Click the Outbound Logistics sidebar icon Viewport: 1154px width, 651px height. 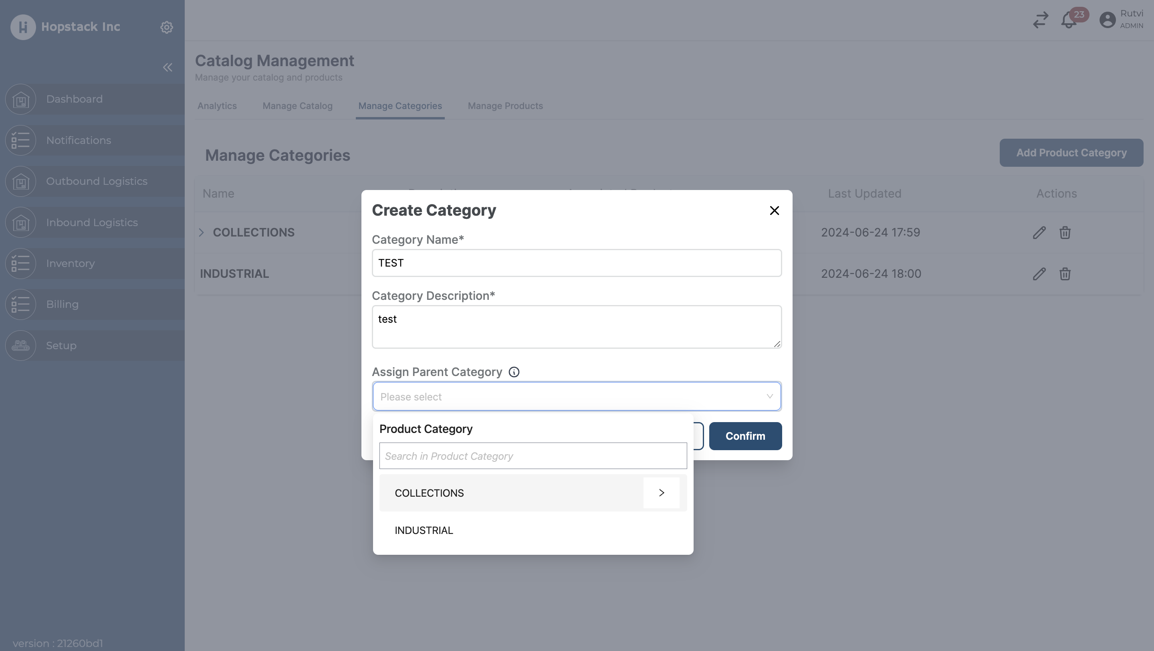click(x=20, y=181)
